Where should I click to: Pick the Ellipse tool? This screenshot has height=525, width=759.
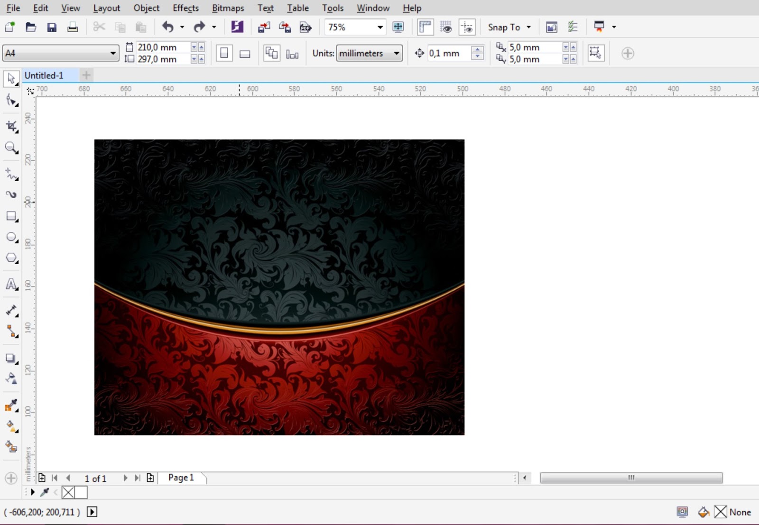(x=11, y=237)
